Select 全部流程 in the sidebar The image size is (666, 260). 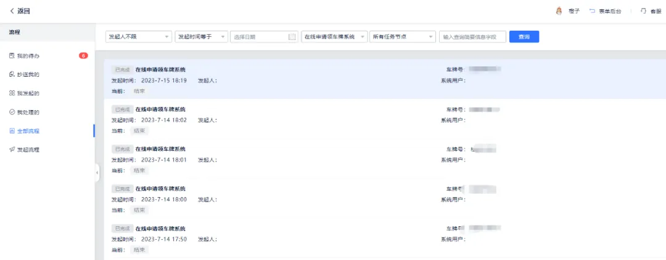[28, 131]
